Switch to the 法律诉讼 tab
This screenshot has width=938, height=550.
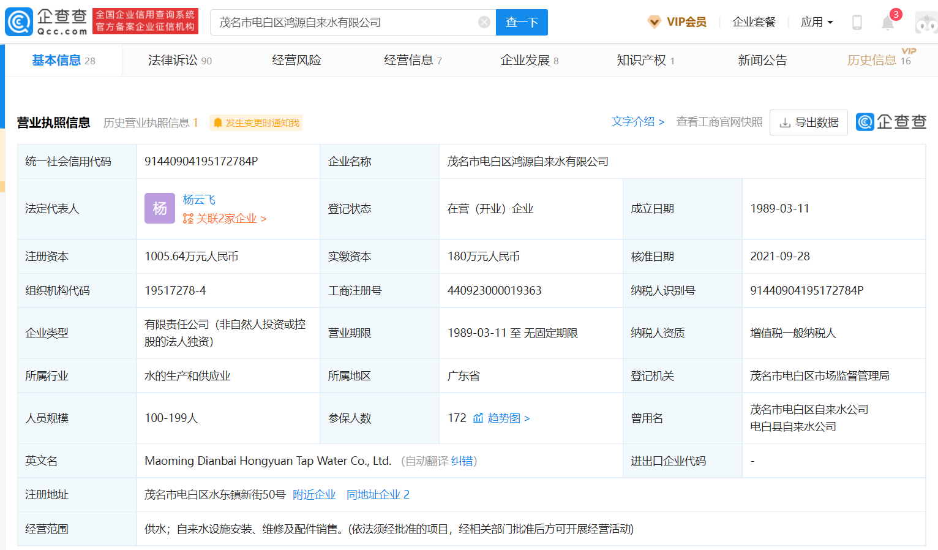pos(179,60)
